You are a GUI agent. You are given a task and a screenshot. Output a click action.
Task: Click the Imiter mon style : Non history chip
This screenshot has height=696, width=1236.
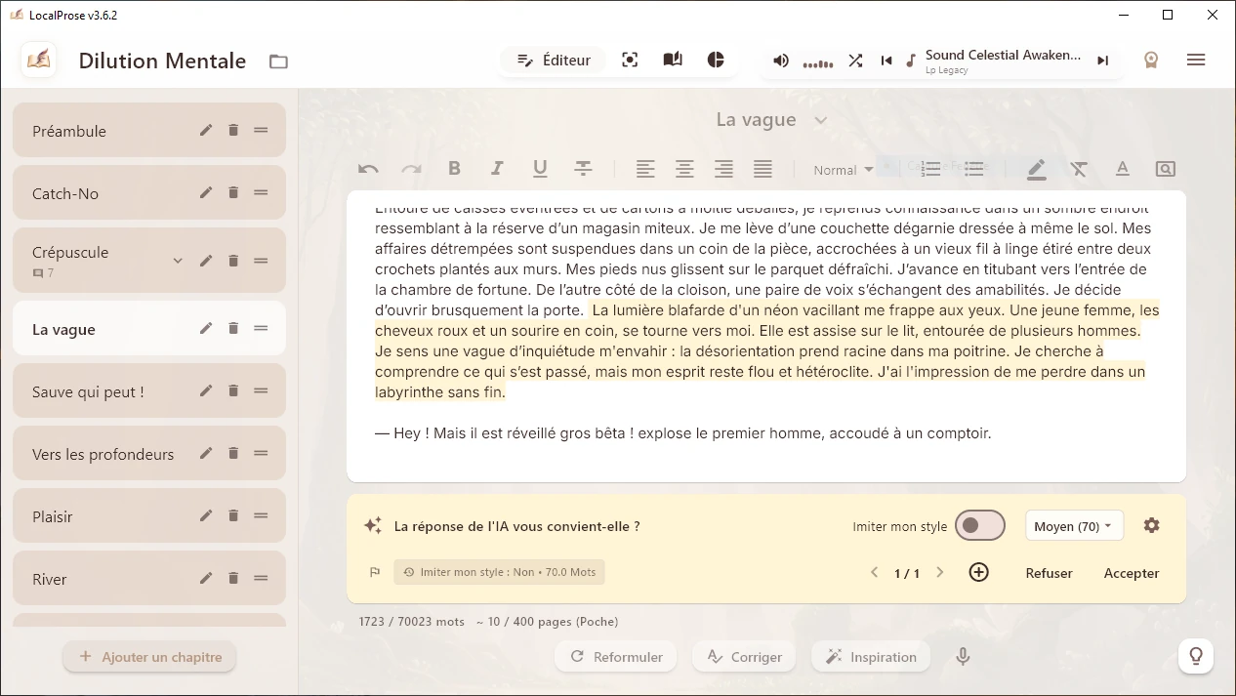[x=499, y=572]
